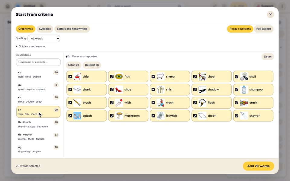Screen dimensions: 290x181
Task: Select the ck grapheme entry
Action: pyautogui.click(x=38, y=75)
